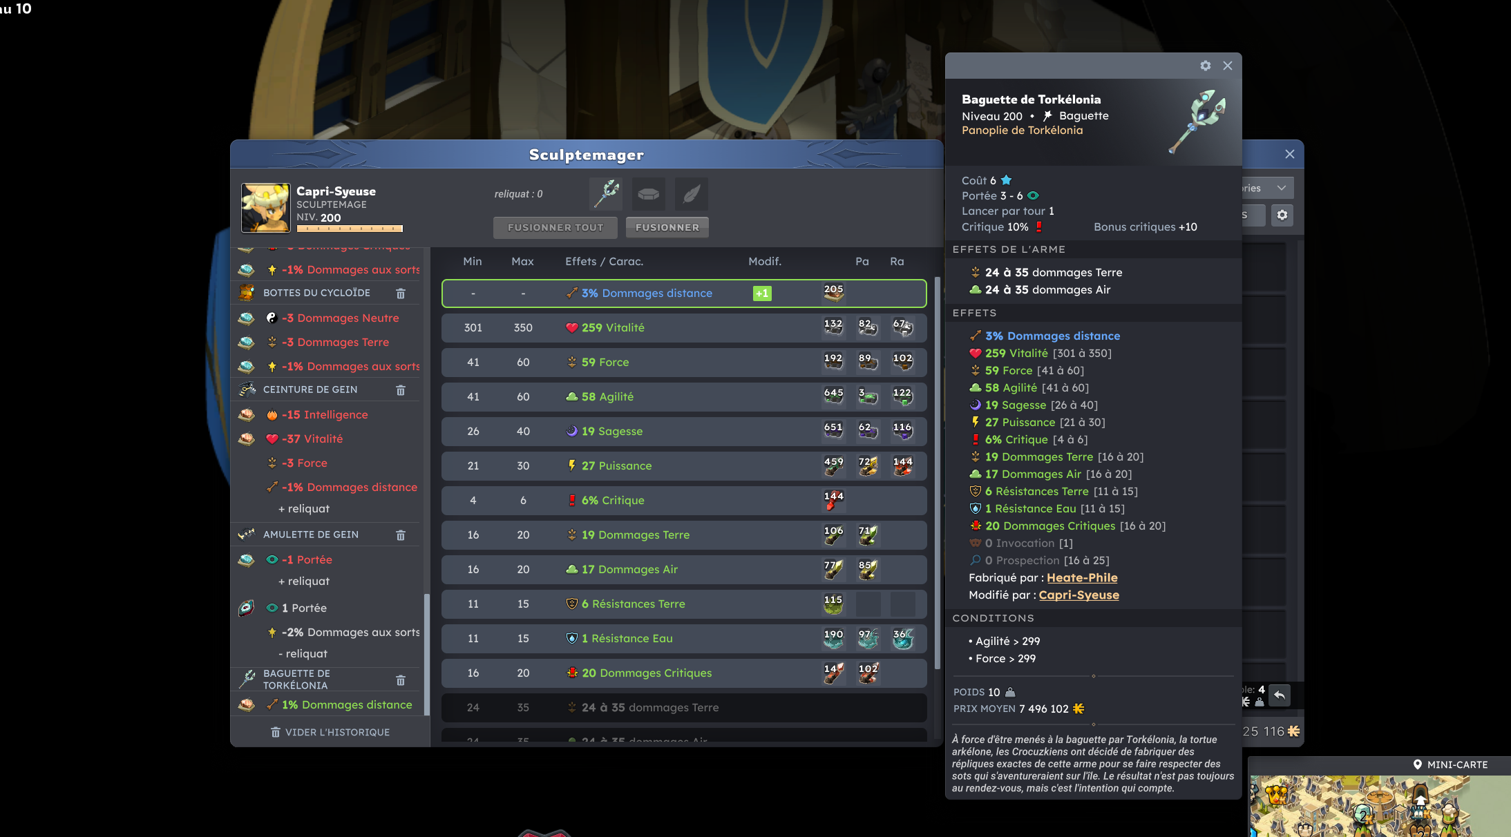Delete Ceinture de Gein history entry
This screenshot has width=1511, height=837.
coord(401,390)
